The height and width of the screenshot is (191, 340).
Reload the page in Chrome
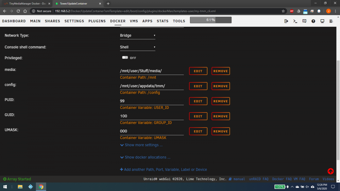[18, 11]
